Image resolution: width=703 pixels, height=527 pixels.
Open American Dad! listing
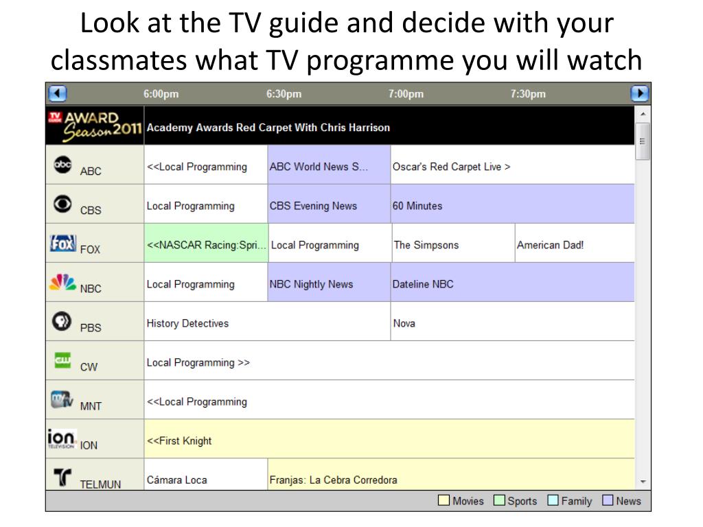pyautogui.click(x=575, y=243)
